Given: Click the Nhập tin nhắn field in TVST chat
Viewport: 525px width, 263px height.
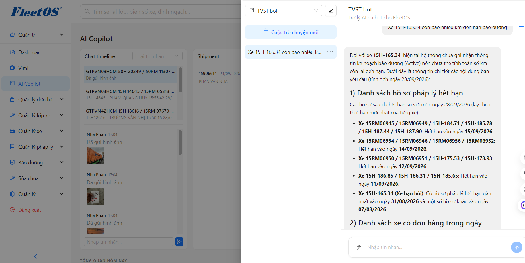Looking at the screenshot, I should (436, 247).
